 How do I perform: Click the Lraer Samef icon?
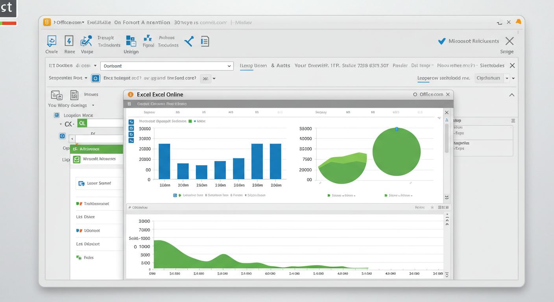tap(81, 184)
